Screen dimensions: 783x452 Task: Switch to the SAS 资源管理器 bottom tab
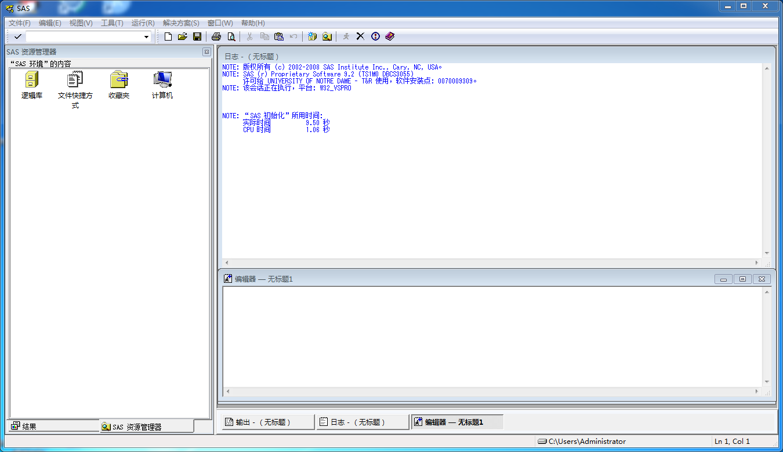pos(146,427)
